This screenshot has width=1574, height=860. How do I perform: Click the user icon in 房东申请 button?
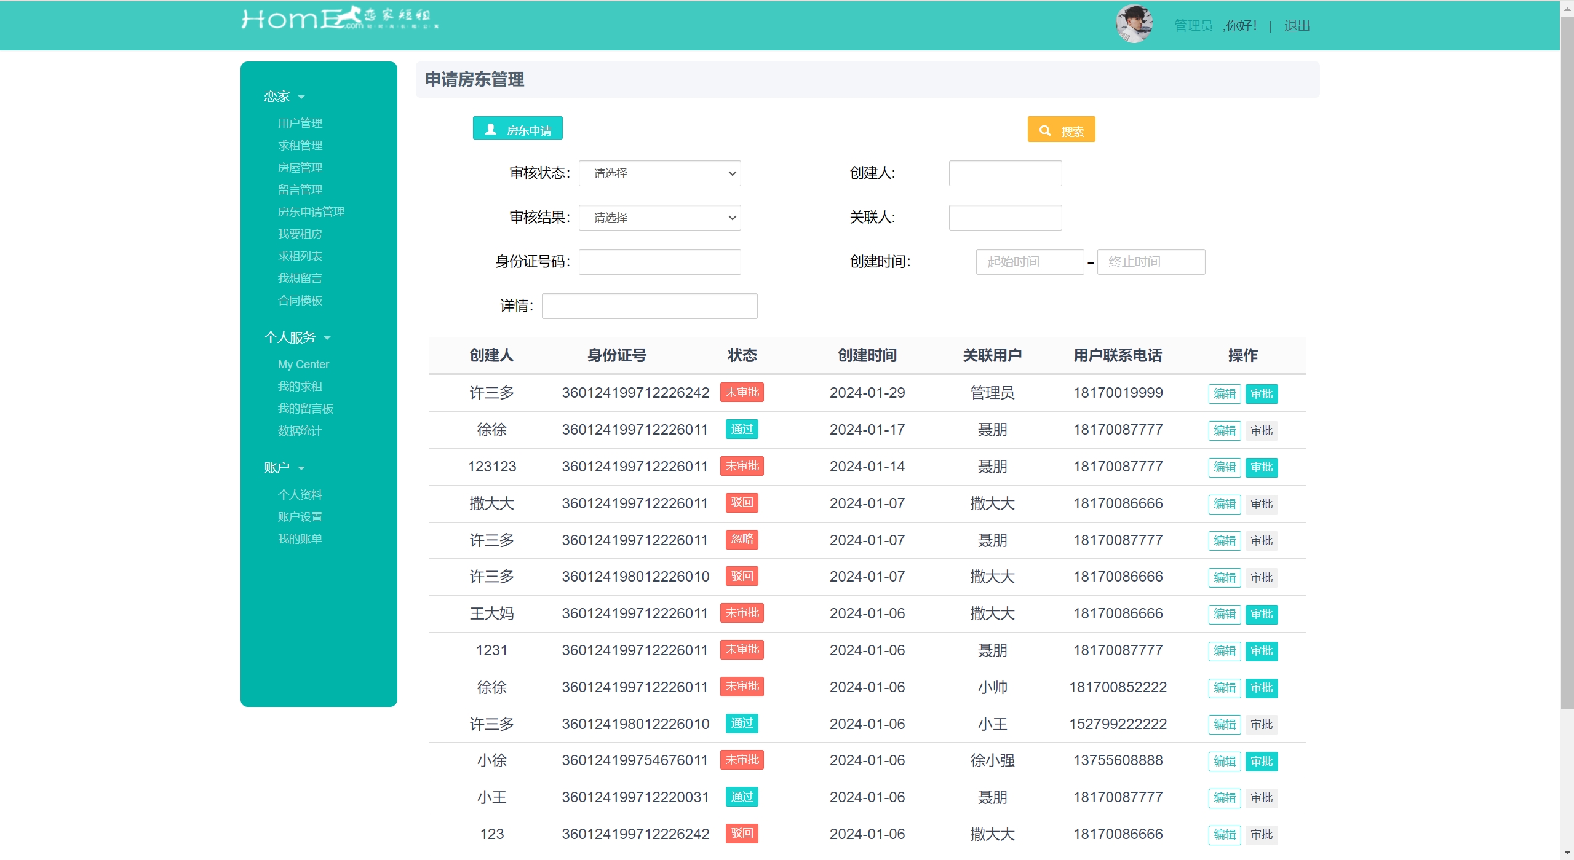pyautogui.click(x=490, y=129)
